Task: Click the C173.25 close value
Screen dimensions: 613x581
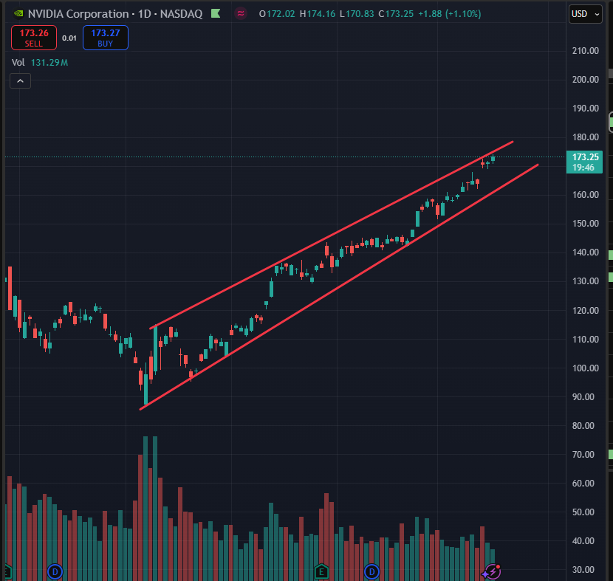Action: tap(396, 14)
